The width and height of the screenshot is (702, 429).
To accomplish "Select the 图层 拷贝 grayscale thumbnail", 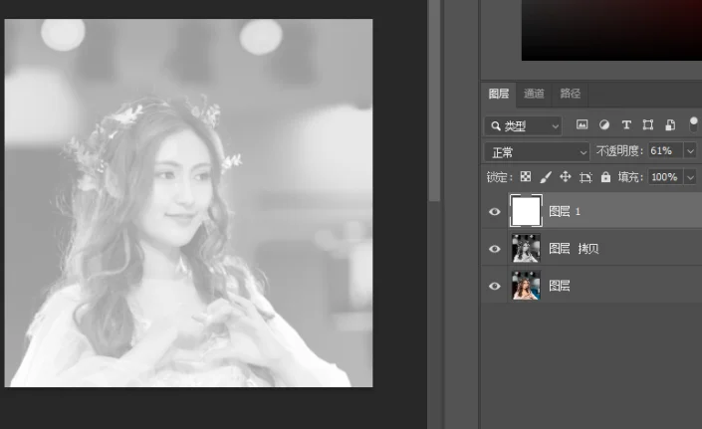I will coord(526,248).
